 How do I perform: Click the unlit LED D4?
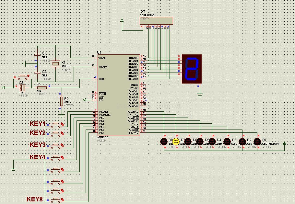pyautogui.click(x=212, y=142)
